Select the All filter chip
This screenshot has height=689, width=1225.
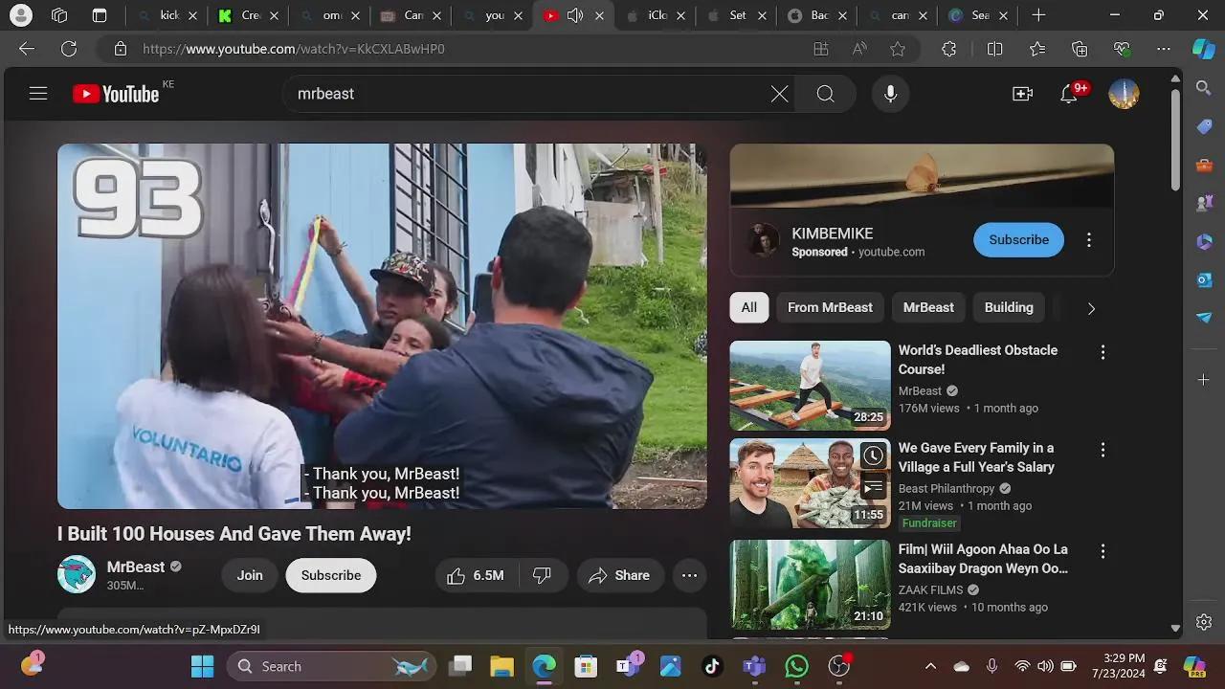748,307
